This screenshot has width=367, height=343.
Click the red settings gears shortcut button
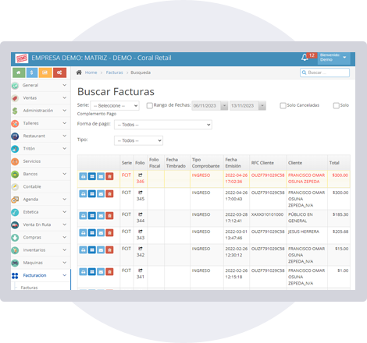coord(59,72)
